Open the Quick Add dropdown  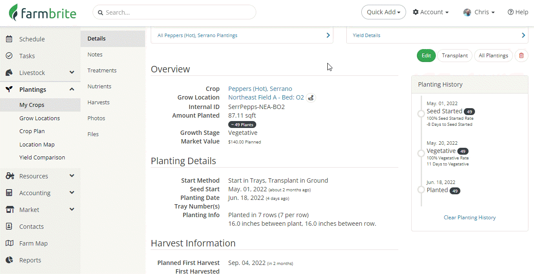point(384,12)
